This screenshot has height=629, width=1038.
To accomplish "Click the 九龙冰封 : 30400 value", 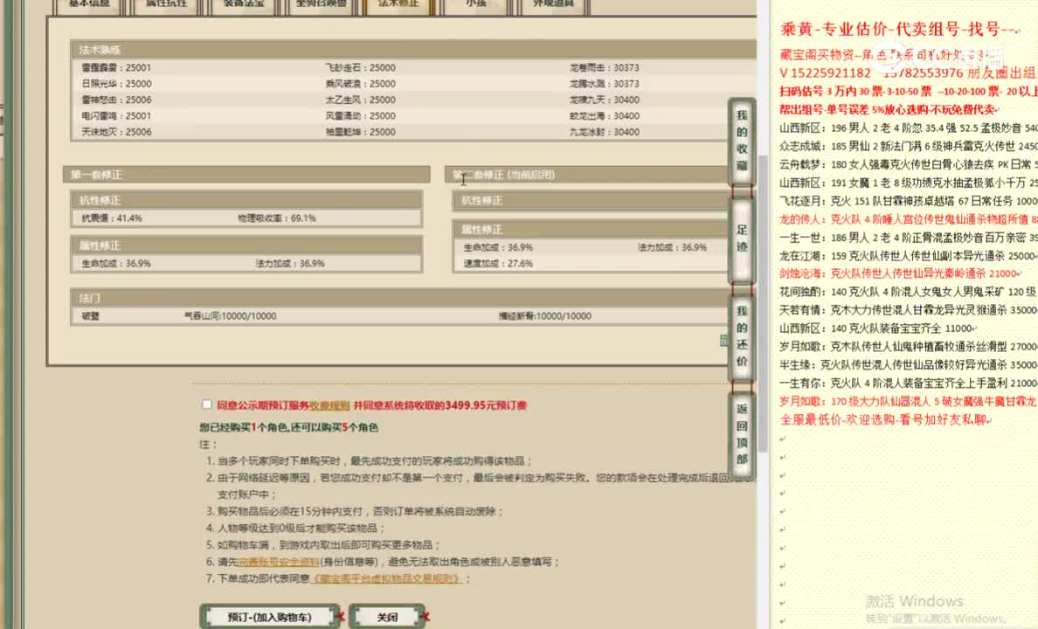I will coord(605,132).
